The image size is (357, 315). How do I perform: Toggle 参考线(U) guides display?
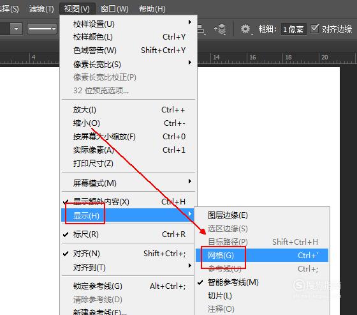(x=262, y=269)
